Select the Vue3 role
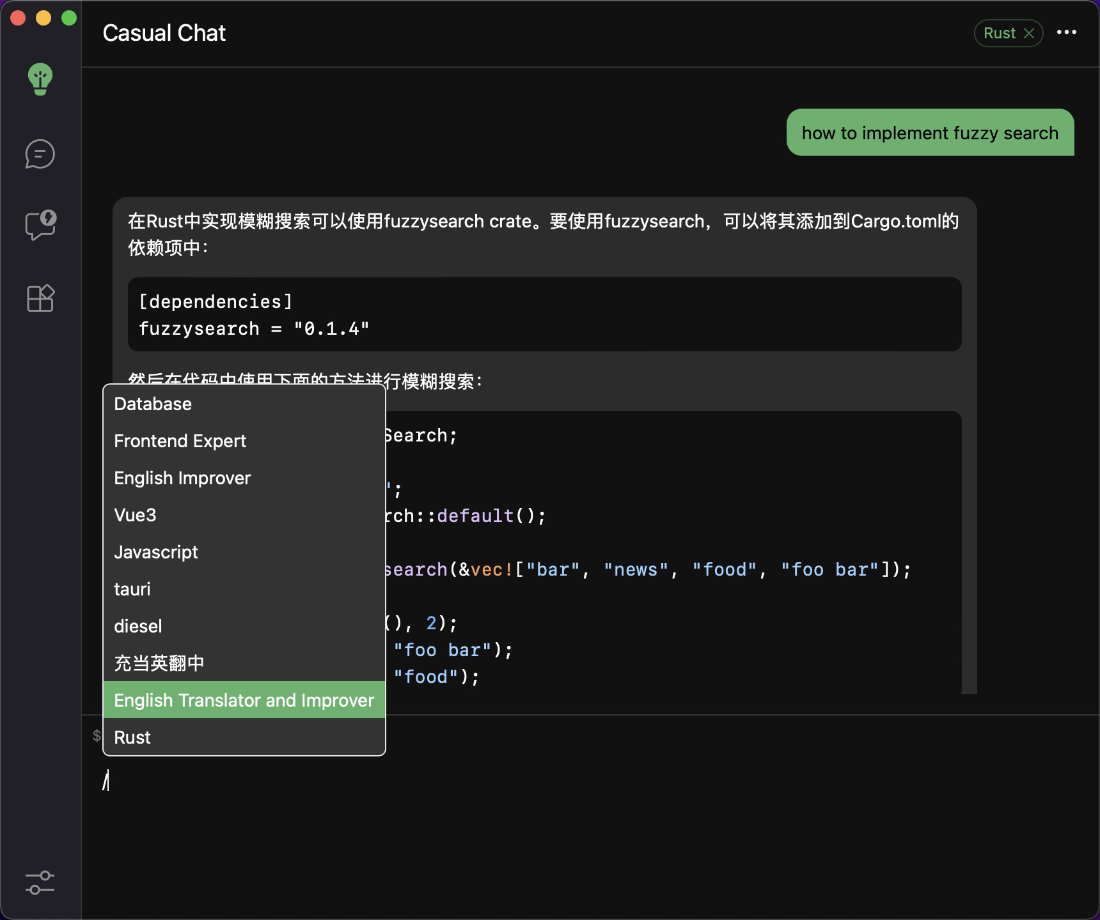This screenshot has width=1100, height=920. (244, 515)
